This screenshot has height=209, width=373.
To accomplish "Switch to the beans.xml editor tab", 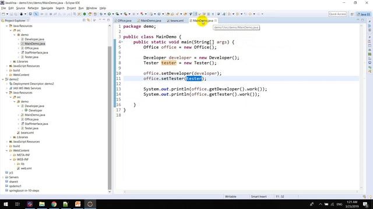I will 177,21.
